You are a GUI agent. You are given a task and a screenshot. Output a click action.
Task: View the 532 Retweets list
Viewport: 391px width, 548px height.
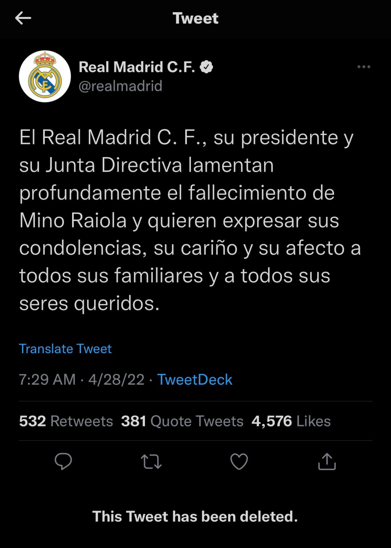66,421
